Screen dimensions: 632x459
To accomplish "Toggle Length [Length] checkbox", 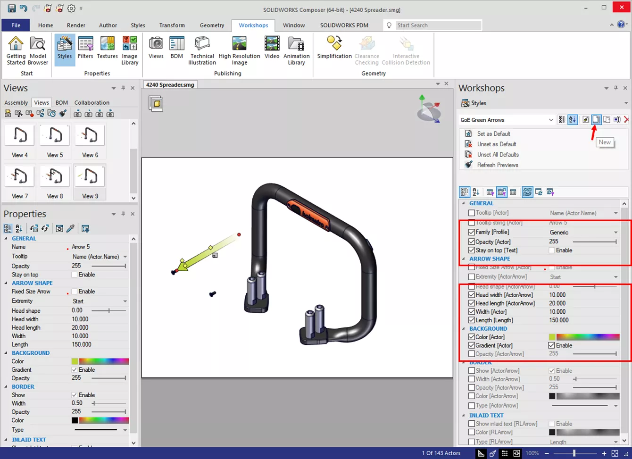I will tap(472, 320).
